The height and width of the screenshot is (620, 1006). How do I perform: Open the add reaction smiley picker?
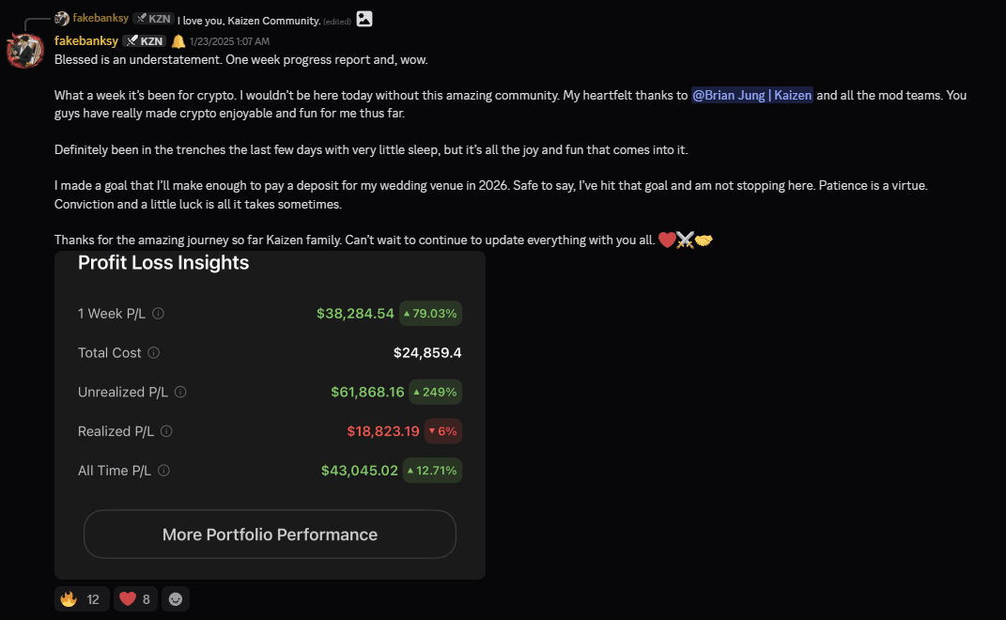175,598
